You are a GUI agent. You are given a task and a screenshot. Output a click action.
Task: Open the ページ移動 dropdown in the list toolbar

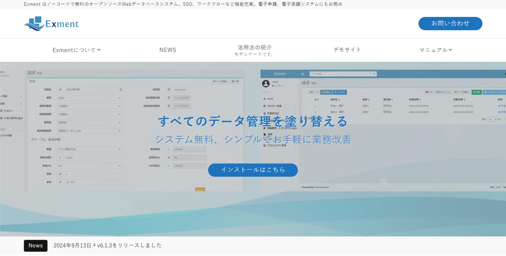tap(462, 92)
